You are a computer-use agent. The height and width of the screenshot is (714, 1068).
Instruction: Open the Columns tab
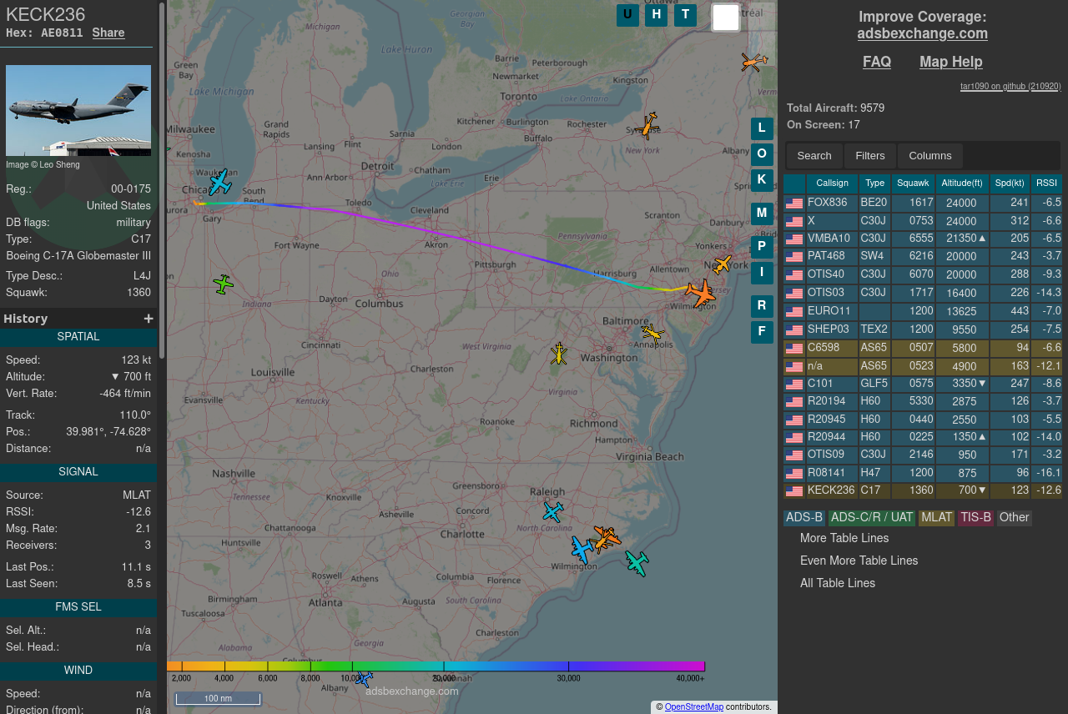(930, 156)
